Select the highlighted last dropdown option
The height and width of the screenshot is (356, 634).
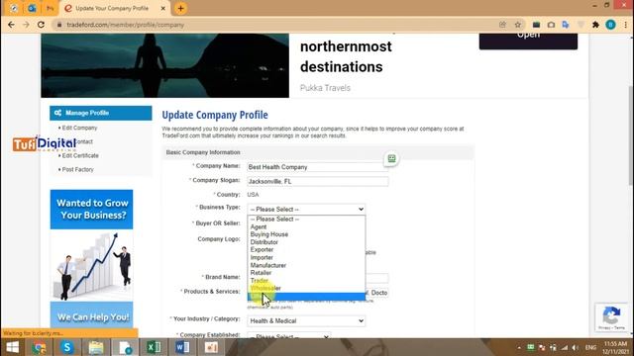point(306,297)
